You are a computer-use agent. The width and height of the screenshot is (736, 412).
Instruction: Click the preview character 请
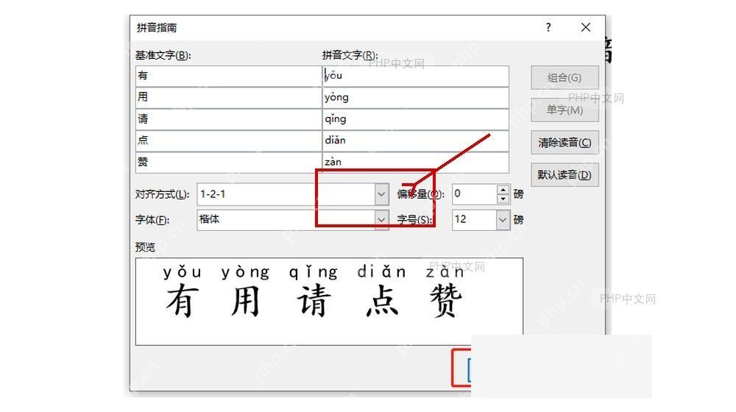(314, 301)
